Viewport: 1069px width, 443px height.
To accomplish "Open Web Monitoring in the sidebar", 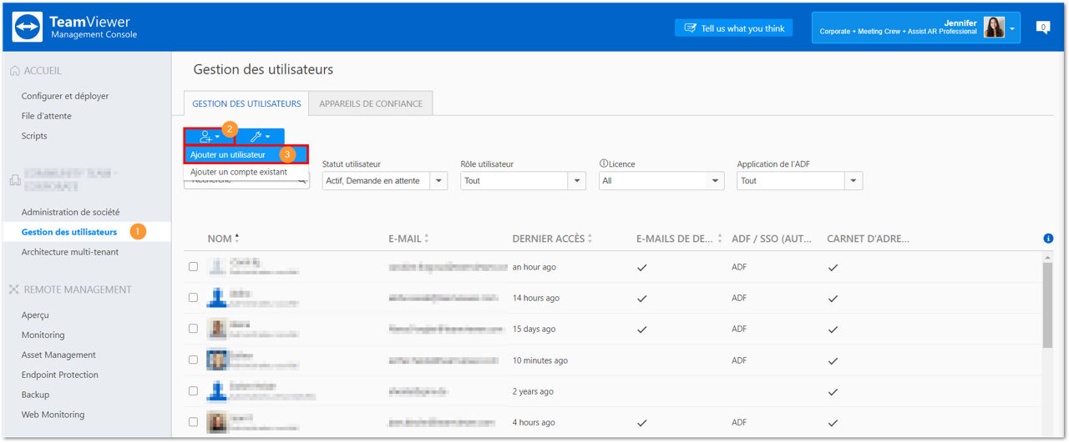I will 53,415.
